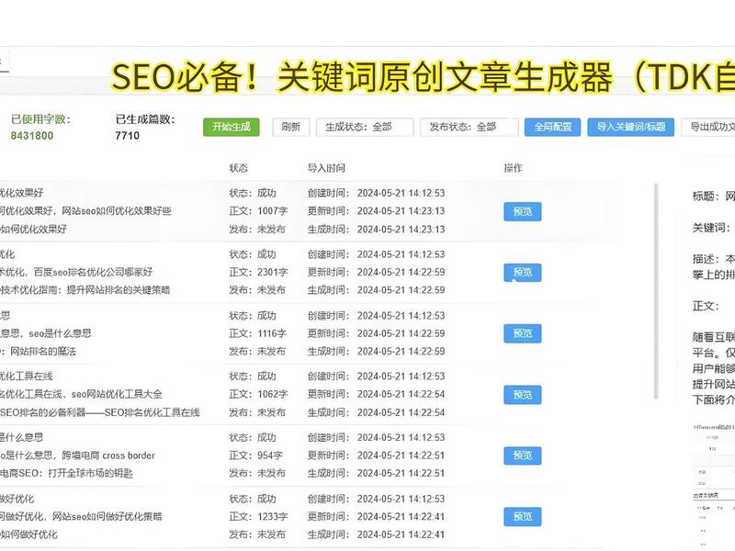Select the used character count 8431800

click(x=32, y=136)
